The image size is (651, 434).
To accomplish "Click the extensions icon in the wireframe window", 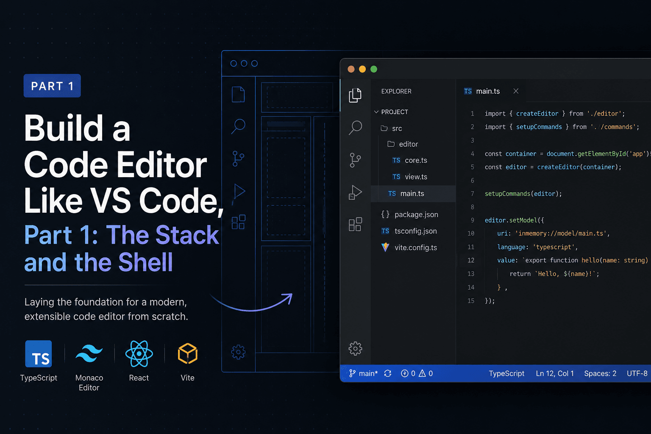I will [238, 222].
